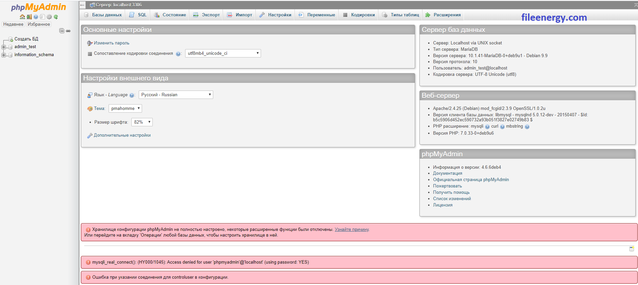Open the Переменные tab
The image size is (638, 285).
click(317, 15)
